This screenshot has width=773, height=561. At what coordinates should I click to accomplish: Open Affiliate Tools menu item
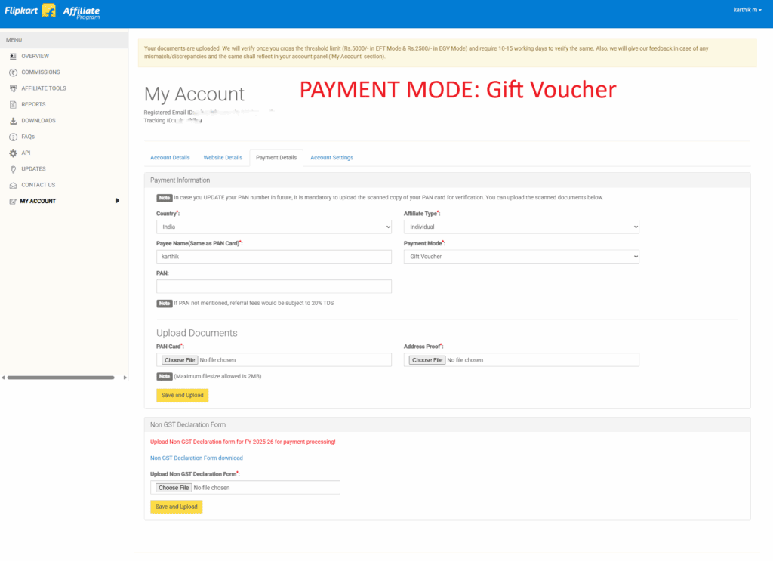tap(43, 88)
